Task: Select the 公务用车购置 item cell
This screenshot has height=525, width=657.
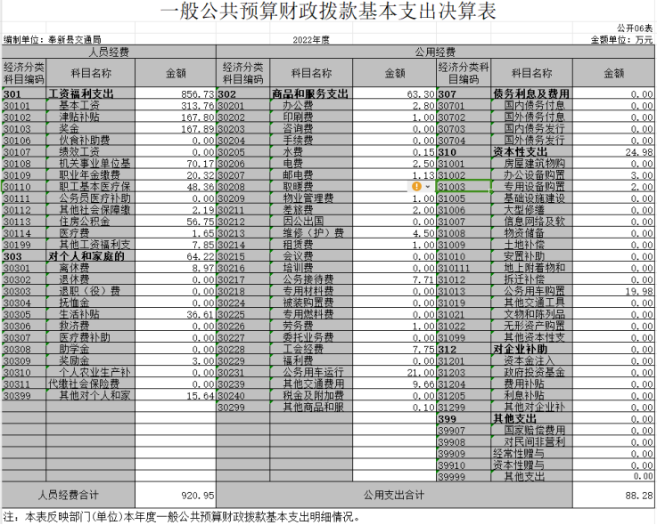Action: click(x=531, y=290)
